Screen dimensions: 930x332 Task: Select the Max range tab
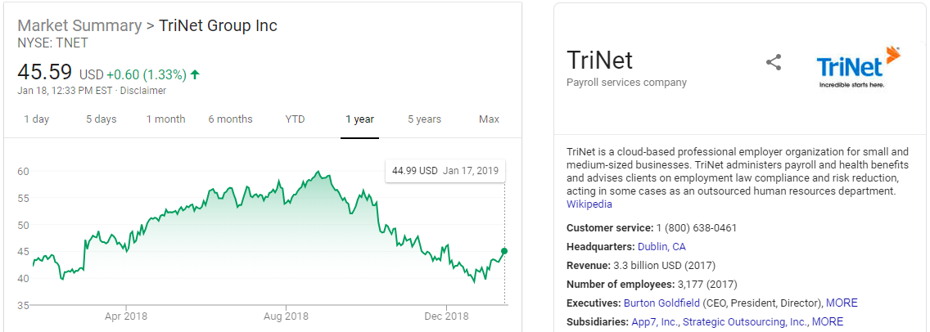point(489,119)
